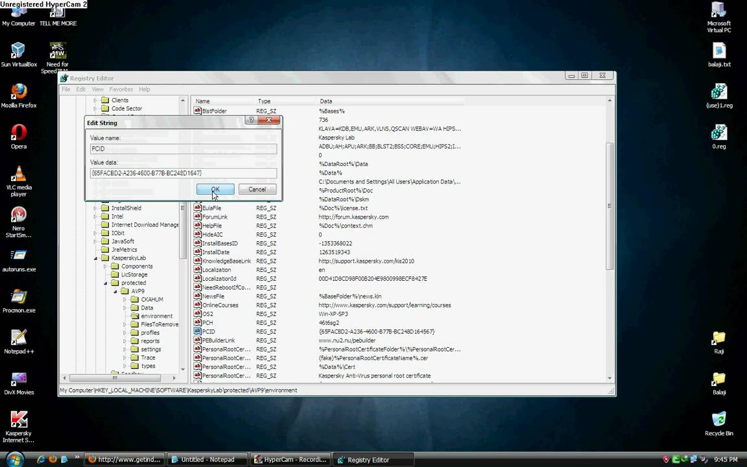Expand the Clients key
Screen dimensions: 747x467
pyautogui.click(x=95, y=101)
